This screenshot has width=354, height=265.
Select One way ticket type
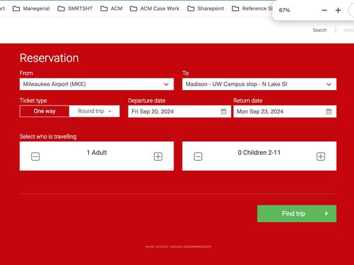click(44, 111)
